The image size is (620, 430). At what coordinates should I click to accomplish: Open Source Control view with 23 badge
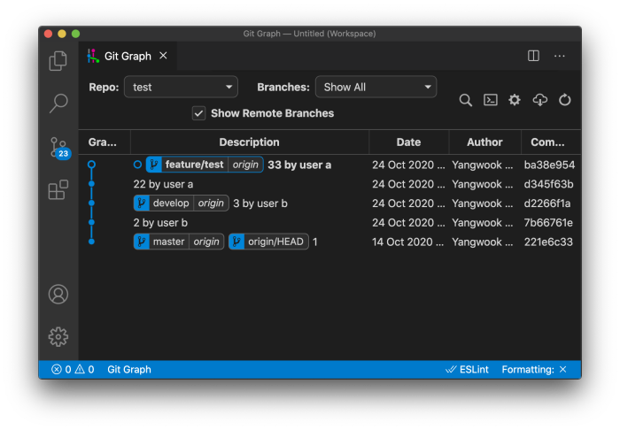(x=59, y=148)
